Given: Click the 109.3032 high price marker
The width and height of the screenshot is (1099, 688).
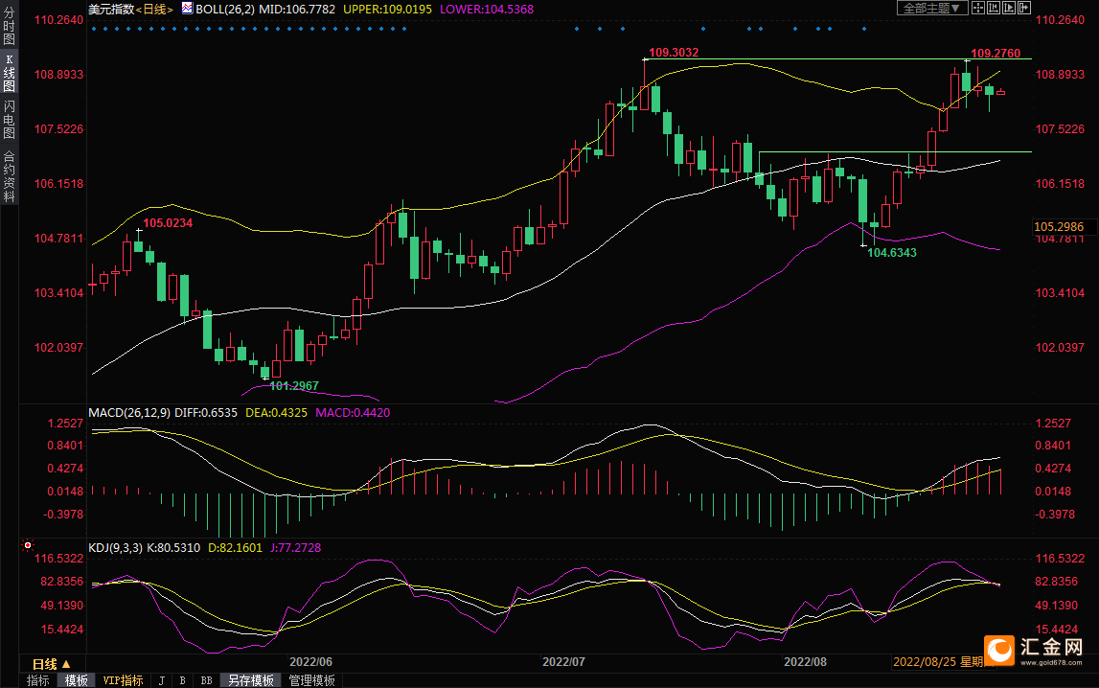Looking at the screenshot, I should [x=673, y=52].
